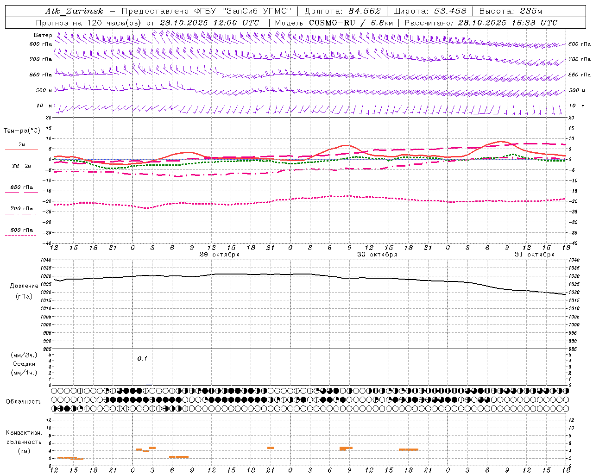Select the Долгота: 84.562 value

[342, 11]
